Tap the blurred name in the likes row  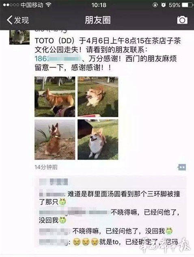point(54,182)
